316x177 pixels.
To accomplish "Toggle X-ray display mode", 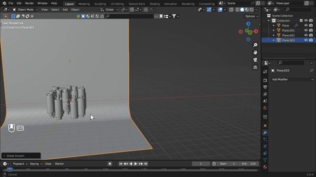I will (231, 10).
